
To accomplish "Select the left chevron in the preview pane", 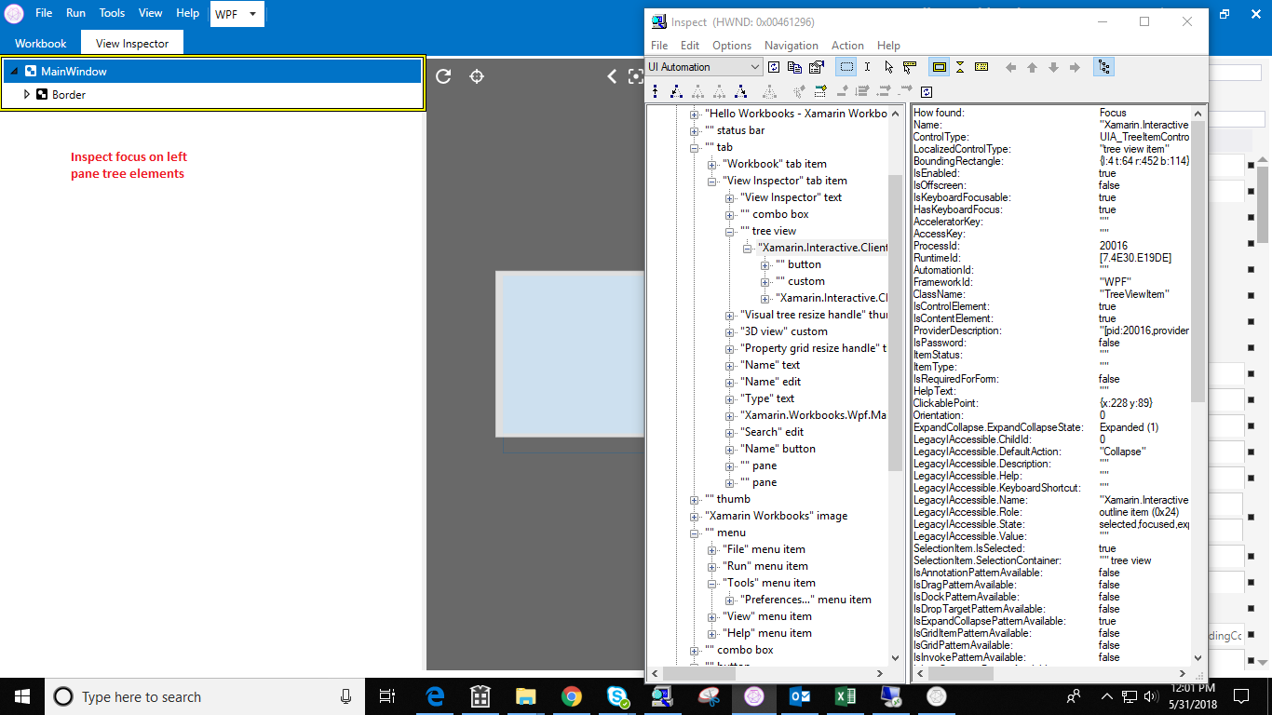I will click(x=612, y=78).
